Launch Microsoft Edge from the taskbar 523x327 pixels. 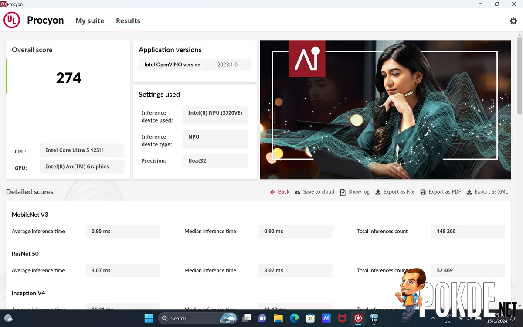click(x=294, y=318)
